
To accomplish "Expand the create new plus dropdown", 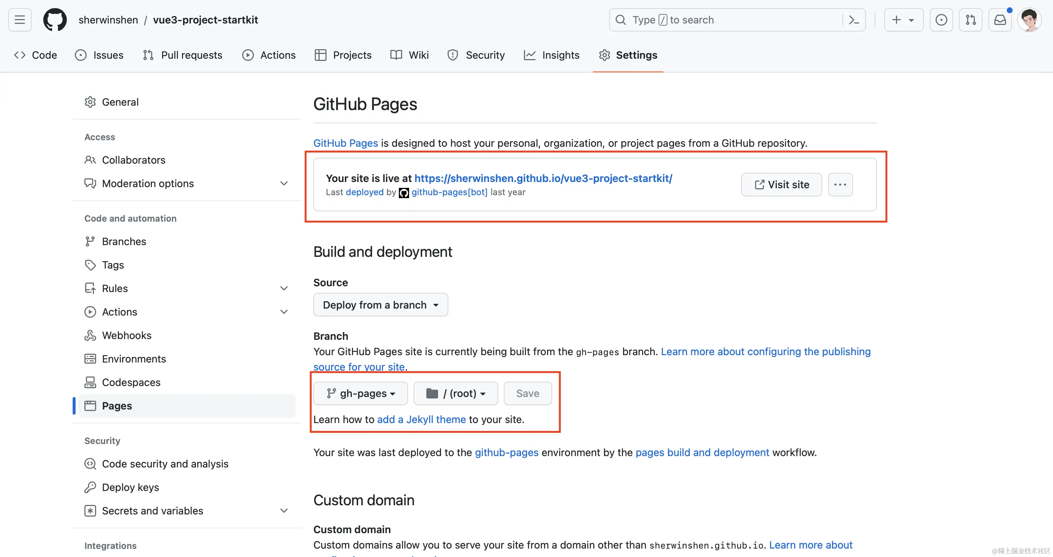I will 903,19.
